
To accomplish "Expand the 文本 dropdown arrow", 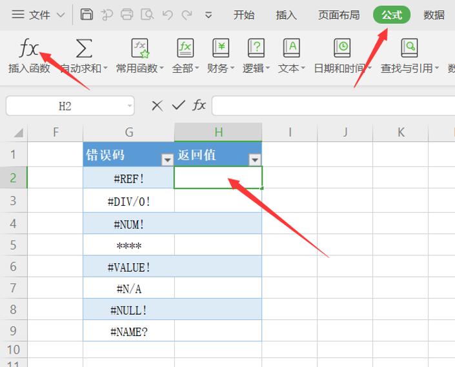I will [303, 68].
